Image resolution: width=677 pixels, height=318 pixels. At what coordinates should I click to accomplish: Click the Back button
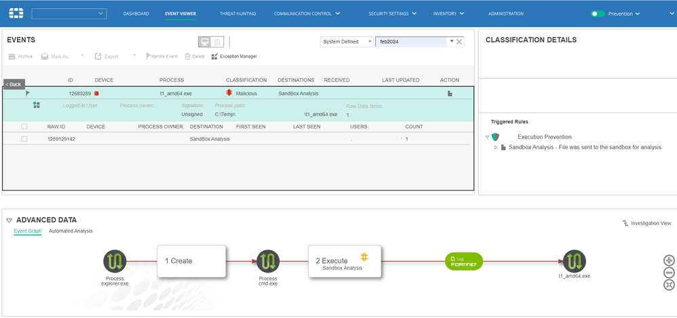(x=14, y=84)
